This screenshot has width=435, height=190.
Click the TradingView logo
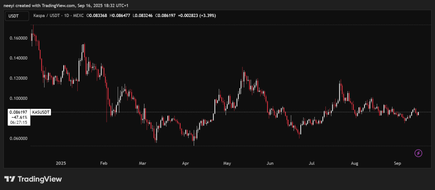(33, 179)
